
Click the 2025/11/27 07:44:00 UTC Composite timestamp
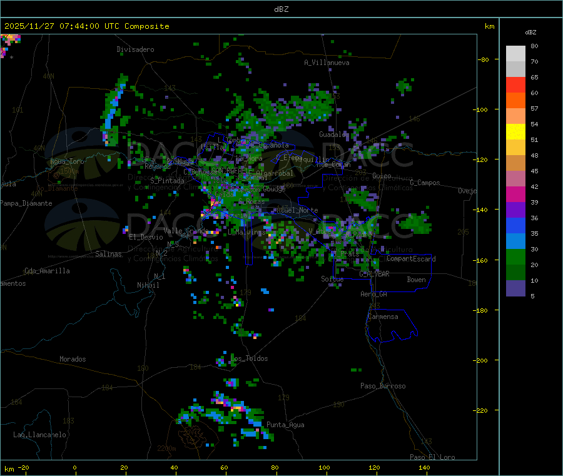point(86,26)
